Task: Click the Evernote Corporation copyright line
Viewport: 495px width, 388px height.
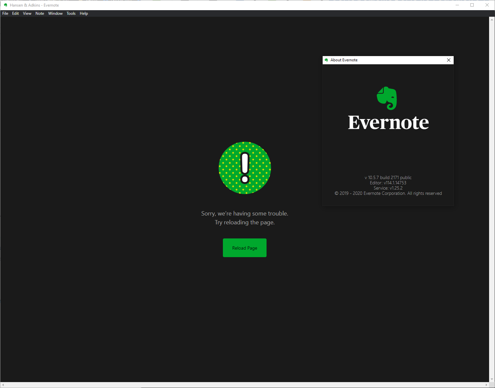Action: click(x=388, y=193)
